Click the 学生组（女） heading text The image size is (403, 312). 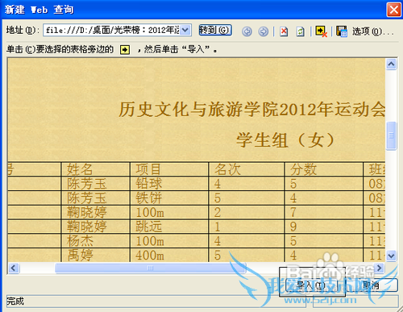tap(285, 140)
